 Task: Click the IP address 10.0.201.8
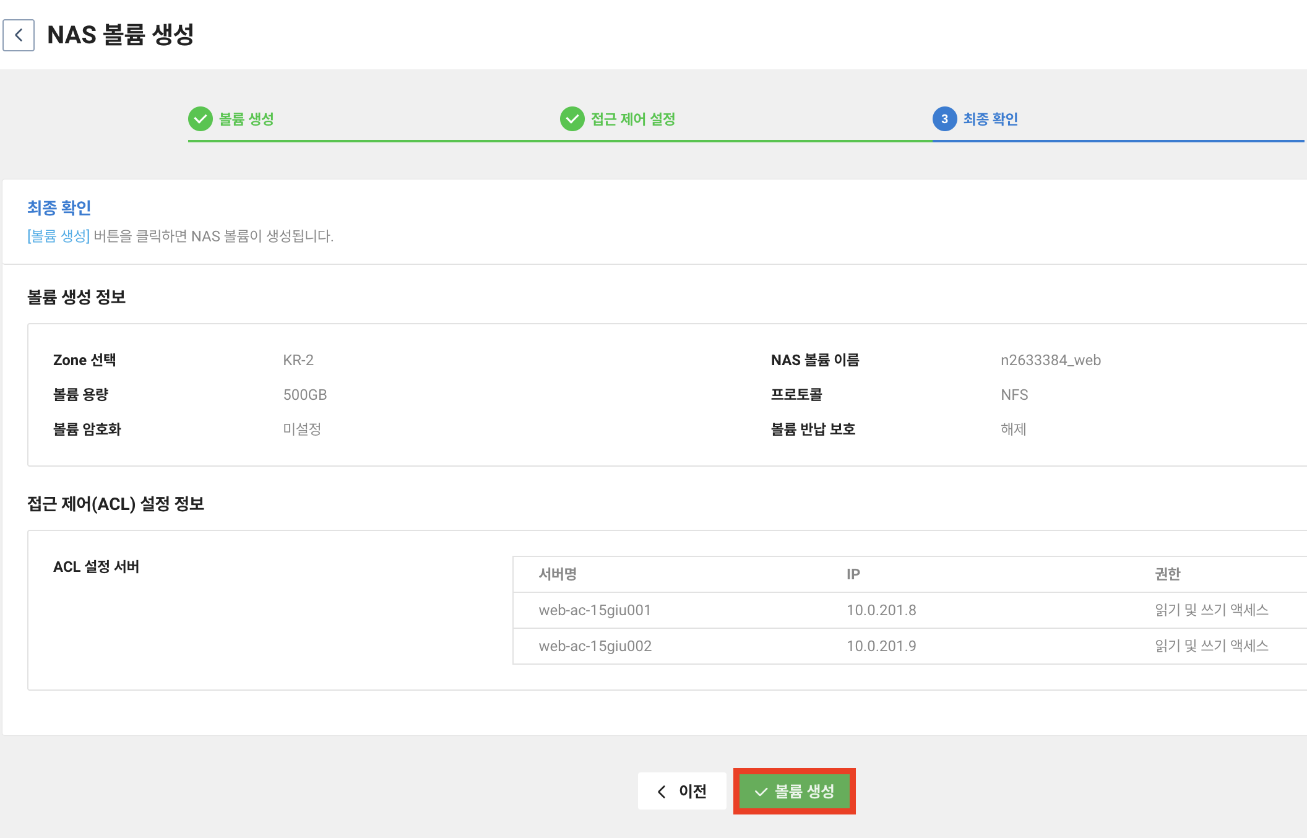click(881, 610)
